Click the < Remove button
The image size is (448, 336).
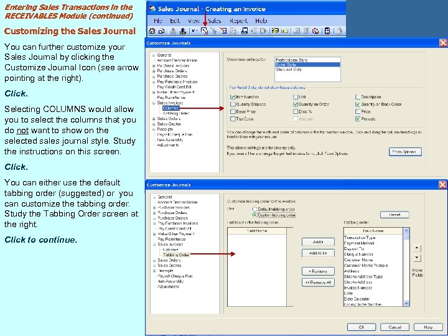pos(318,271)
